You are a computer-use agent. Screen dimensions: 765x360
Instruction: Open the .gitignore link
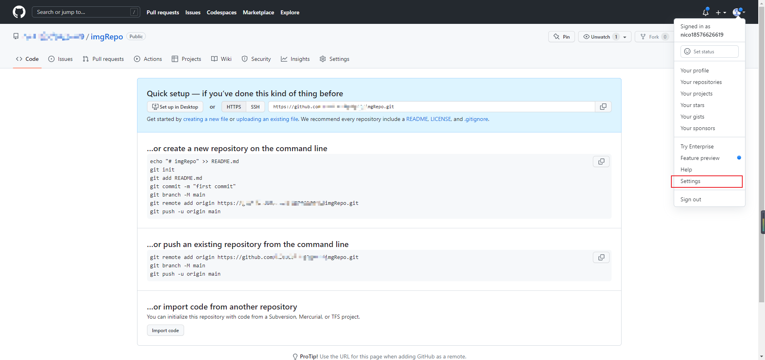(476, 119)
